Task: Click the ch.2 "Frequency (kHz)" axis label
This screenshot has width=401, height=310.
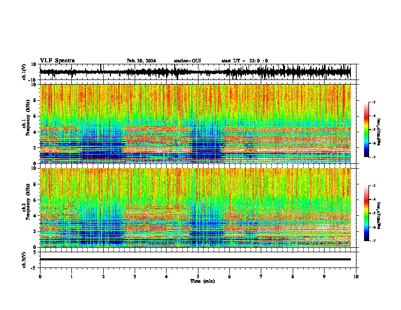Action: tap(28, 202)
